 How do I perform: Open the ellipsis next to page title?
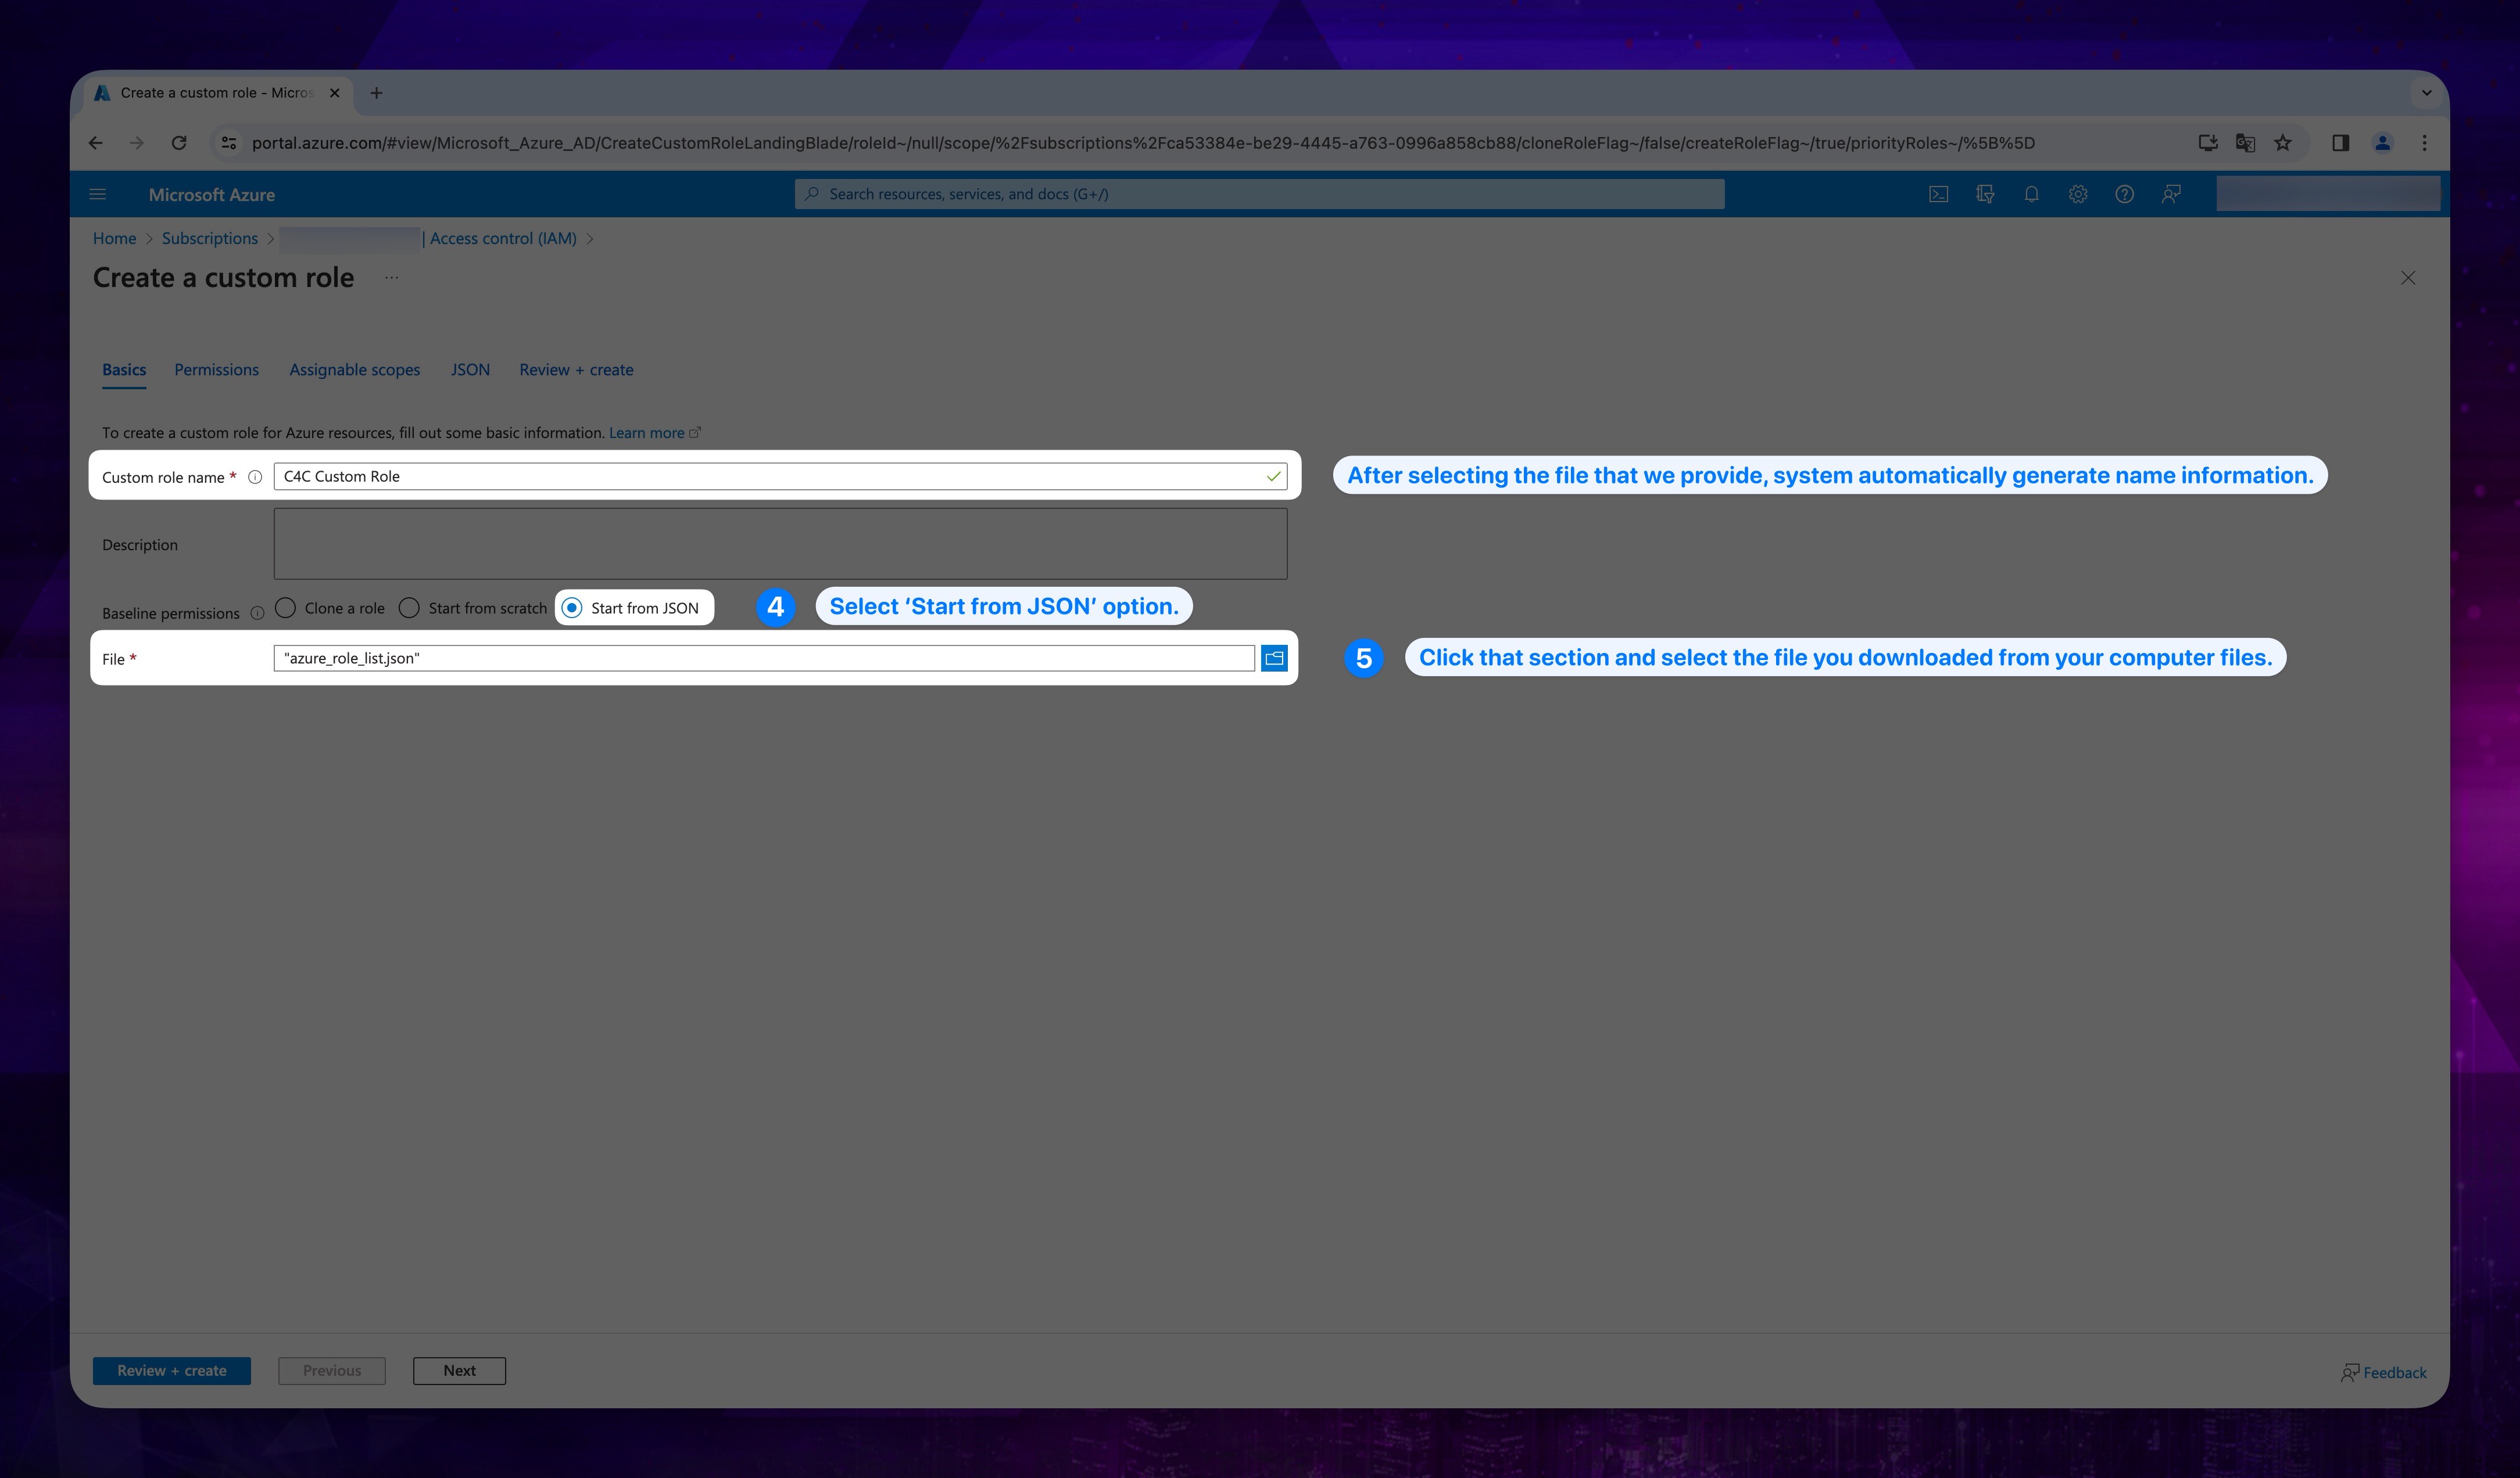(391, 278)
